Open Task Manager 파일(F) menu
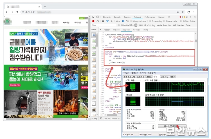The width and height of the screenshot is (211, 139). [x=126, y=73]
